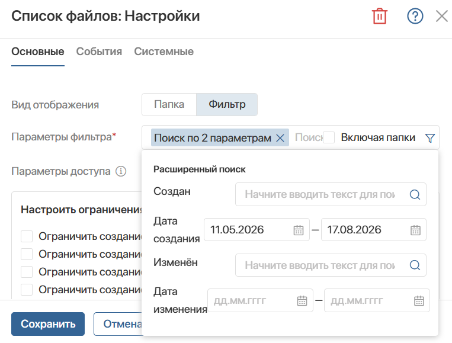This screenshot has height=343, width=452.
Task: Click the Настроить ограничения heading
Action: click(x=81, y=210)
